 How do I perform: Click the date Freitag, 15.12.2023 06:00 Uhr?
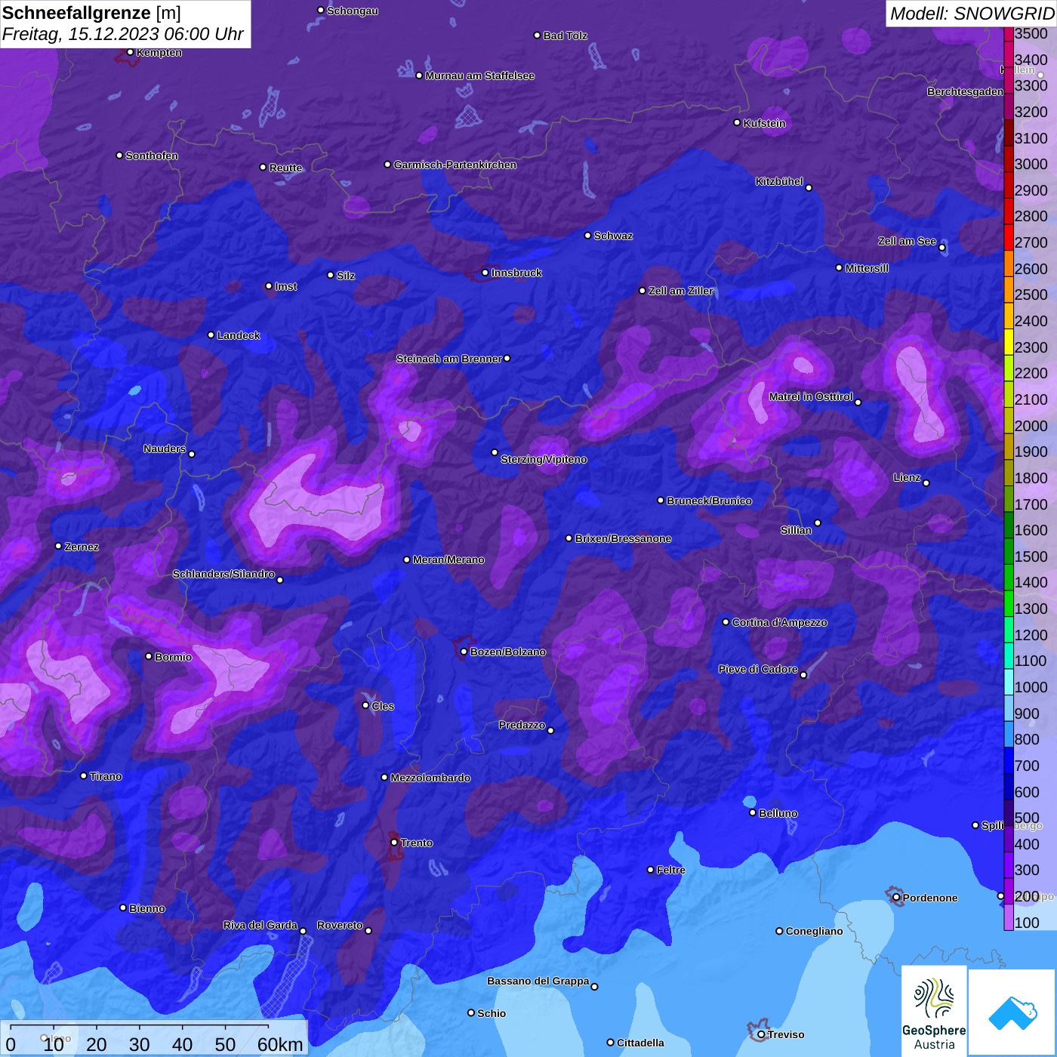tap(123, 34)
